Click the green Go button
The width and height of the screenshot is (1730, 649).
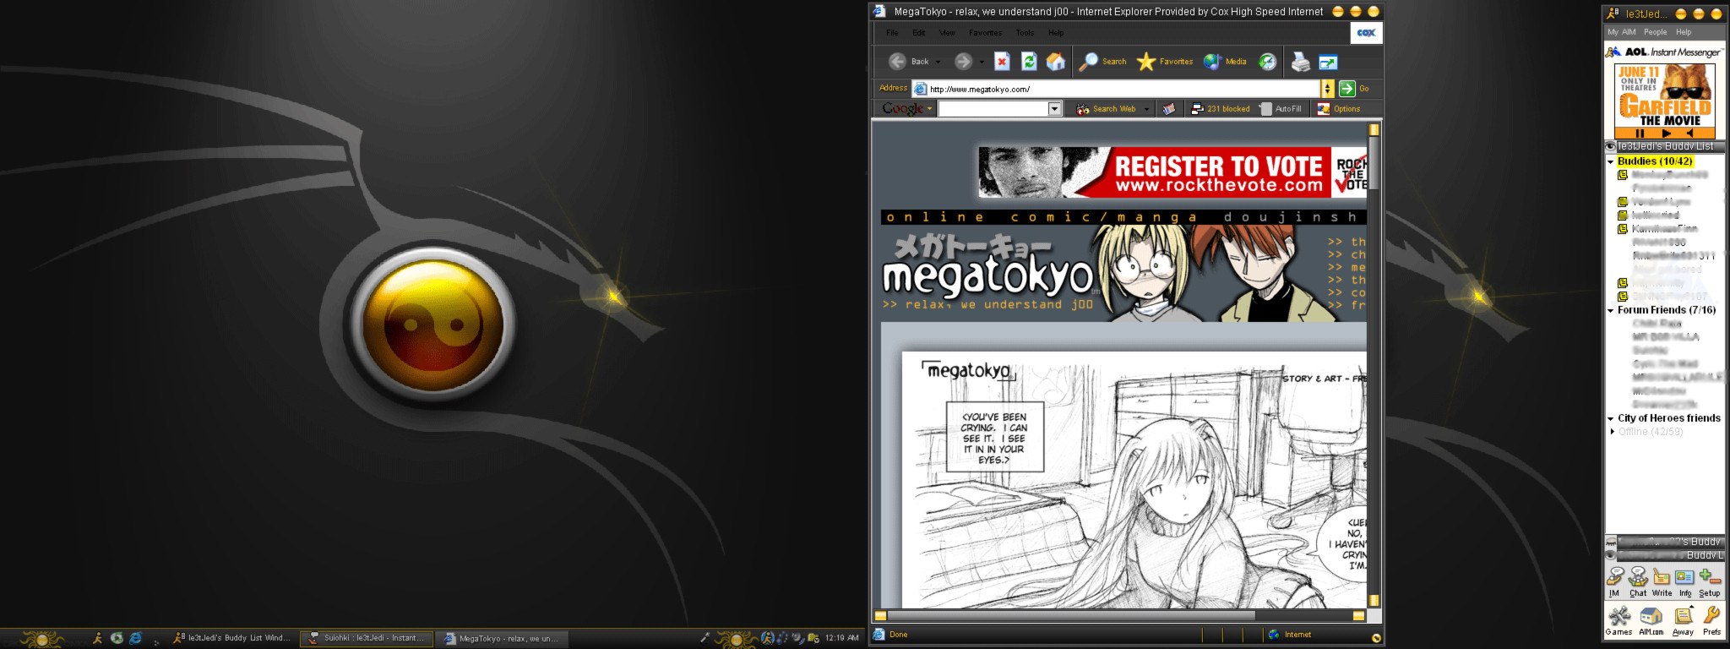(x=1347, y=89)
